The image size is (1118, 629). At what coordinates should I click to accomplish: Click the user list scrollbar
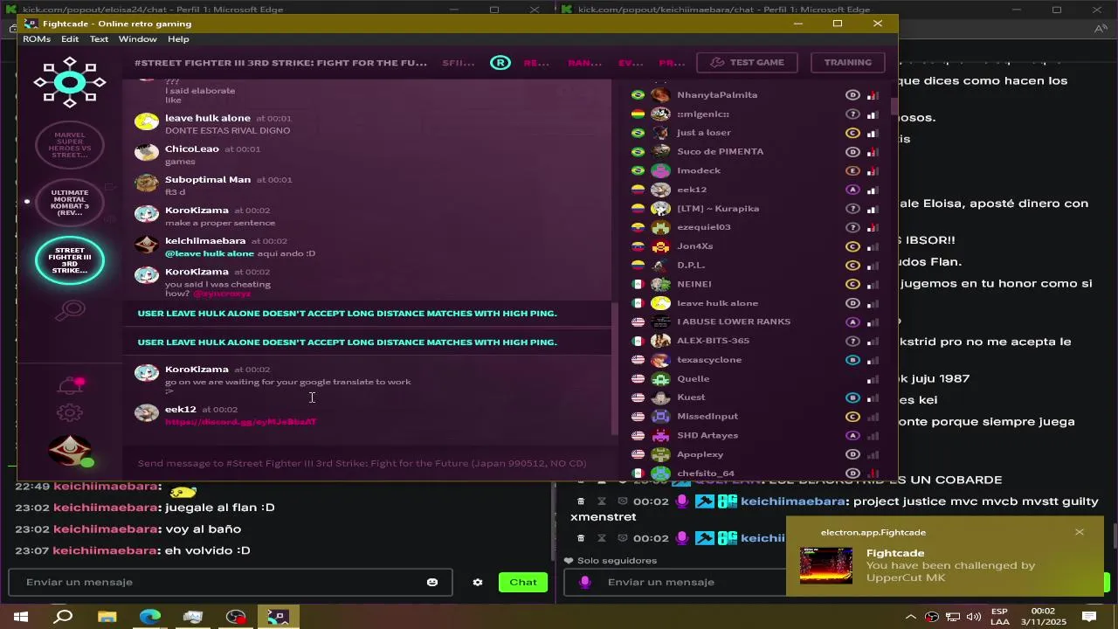[x=894, y=107]
